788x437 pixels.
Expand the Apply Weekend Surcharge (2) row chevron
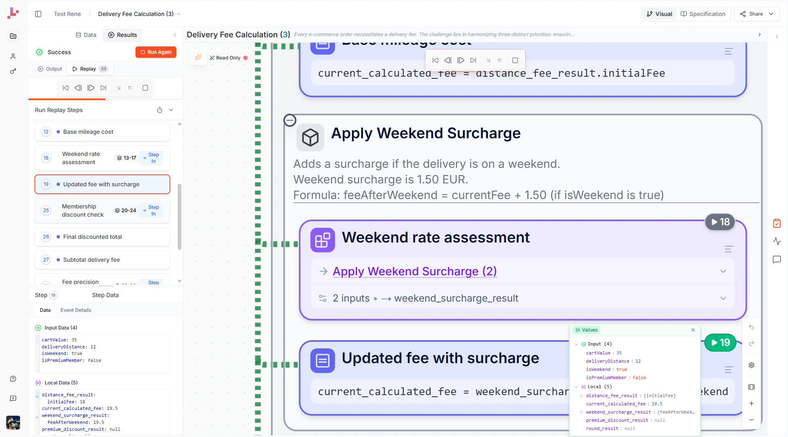click(x=723, y=271)
